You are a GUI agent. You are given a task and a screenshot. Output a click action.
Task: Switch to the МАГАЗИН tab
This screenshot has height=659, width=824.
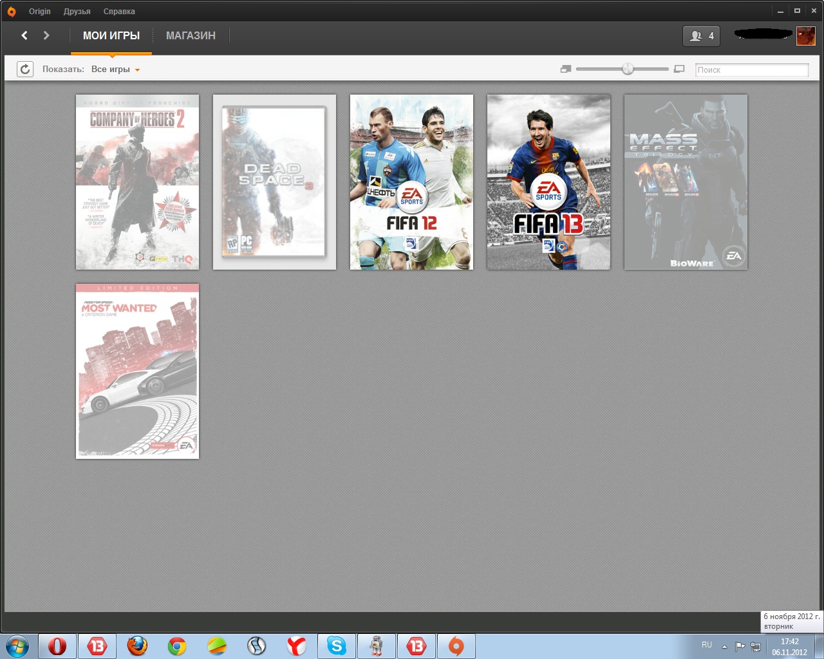[x=191, y=36]
